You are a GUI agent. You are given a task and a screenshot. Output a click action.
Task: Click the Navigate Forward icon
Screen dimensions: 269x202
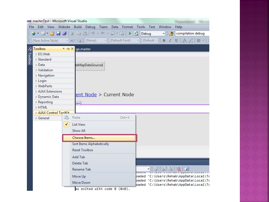pos(122,33)
